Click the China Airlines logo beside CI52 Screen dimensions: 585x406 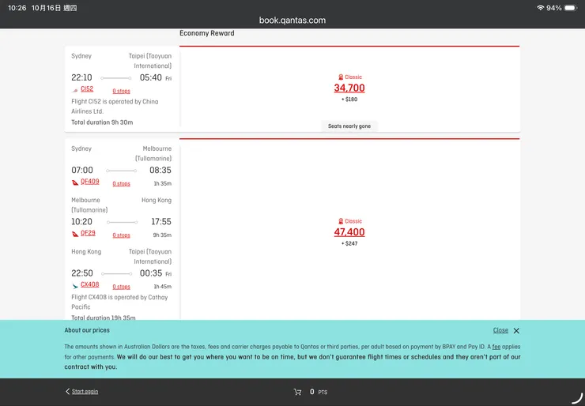(75, 90)
